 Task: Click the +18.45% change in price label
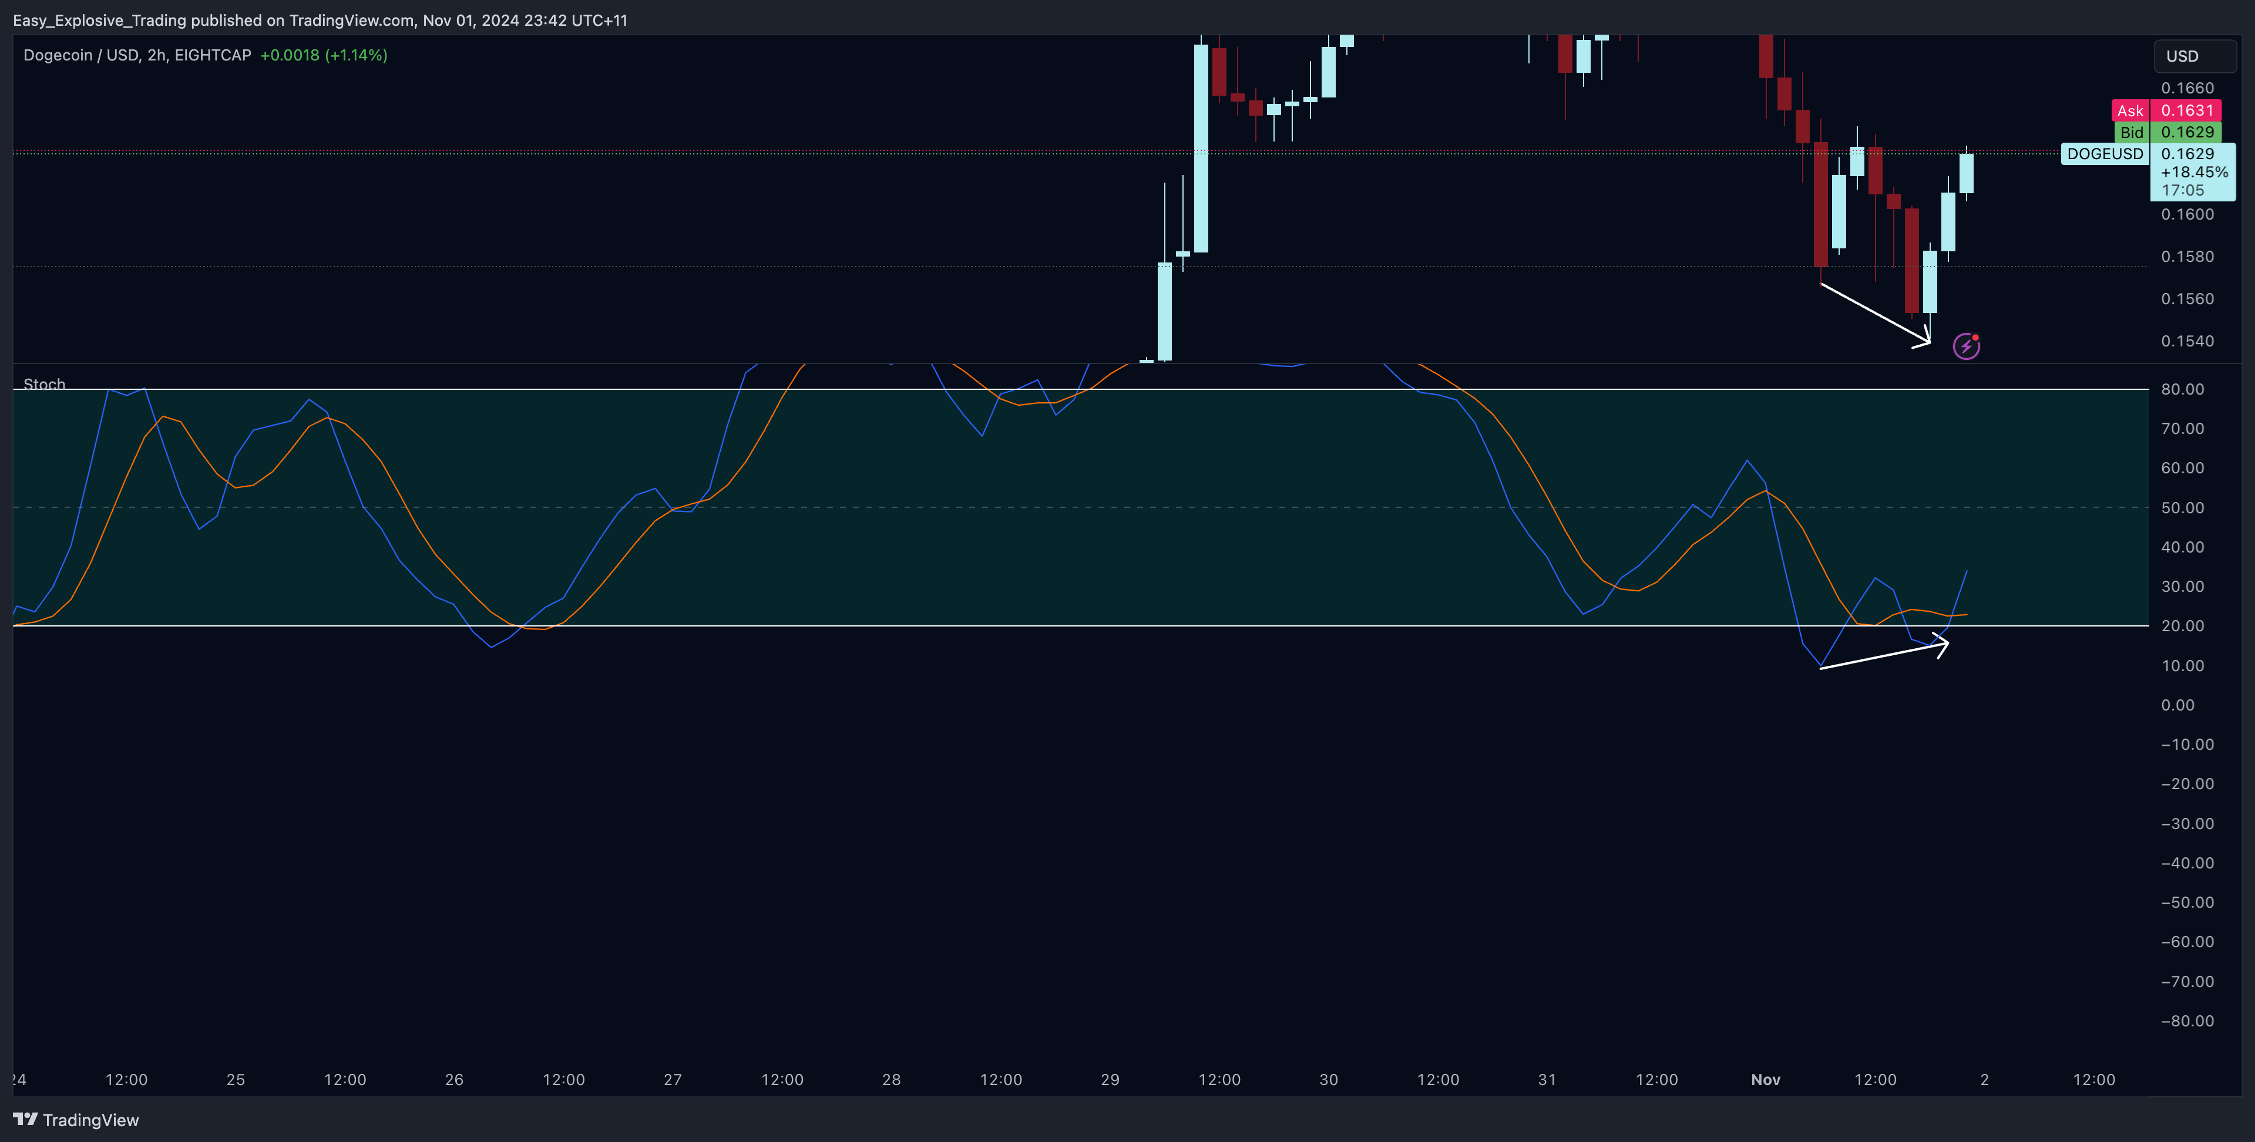2194,173
